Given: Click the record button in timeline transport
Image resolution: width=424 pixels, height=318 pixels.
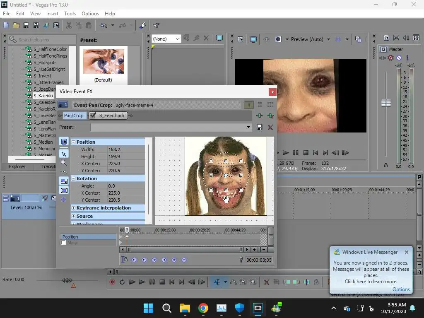Looking at the screenshot, I should [x=112, y=282].
